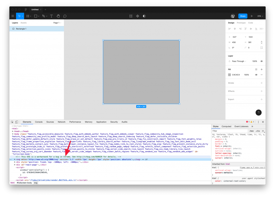Toggle DevTools device toolbar icon

[16, 122]
